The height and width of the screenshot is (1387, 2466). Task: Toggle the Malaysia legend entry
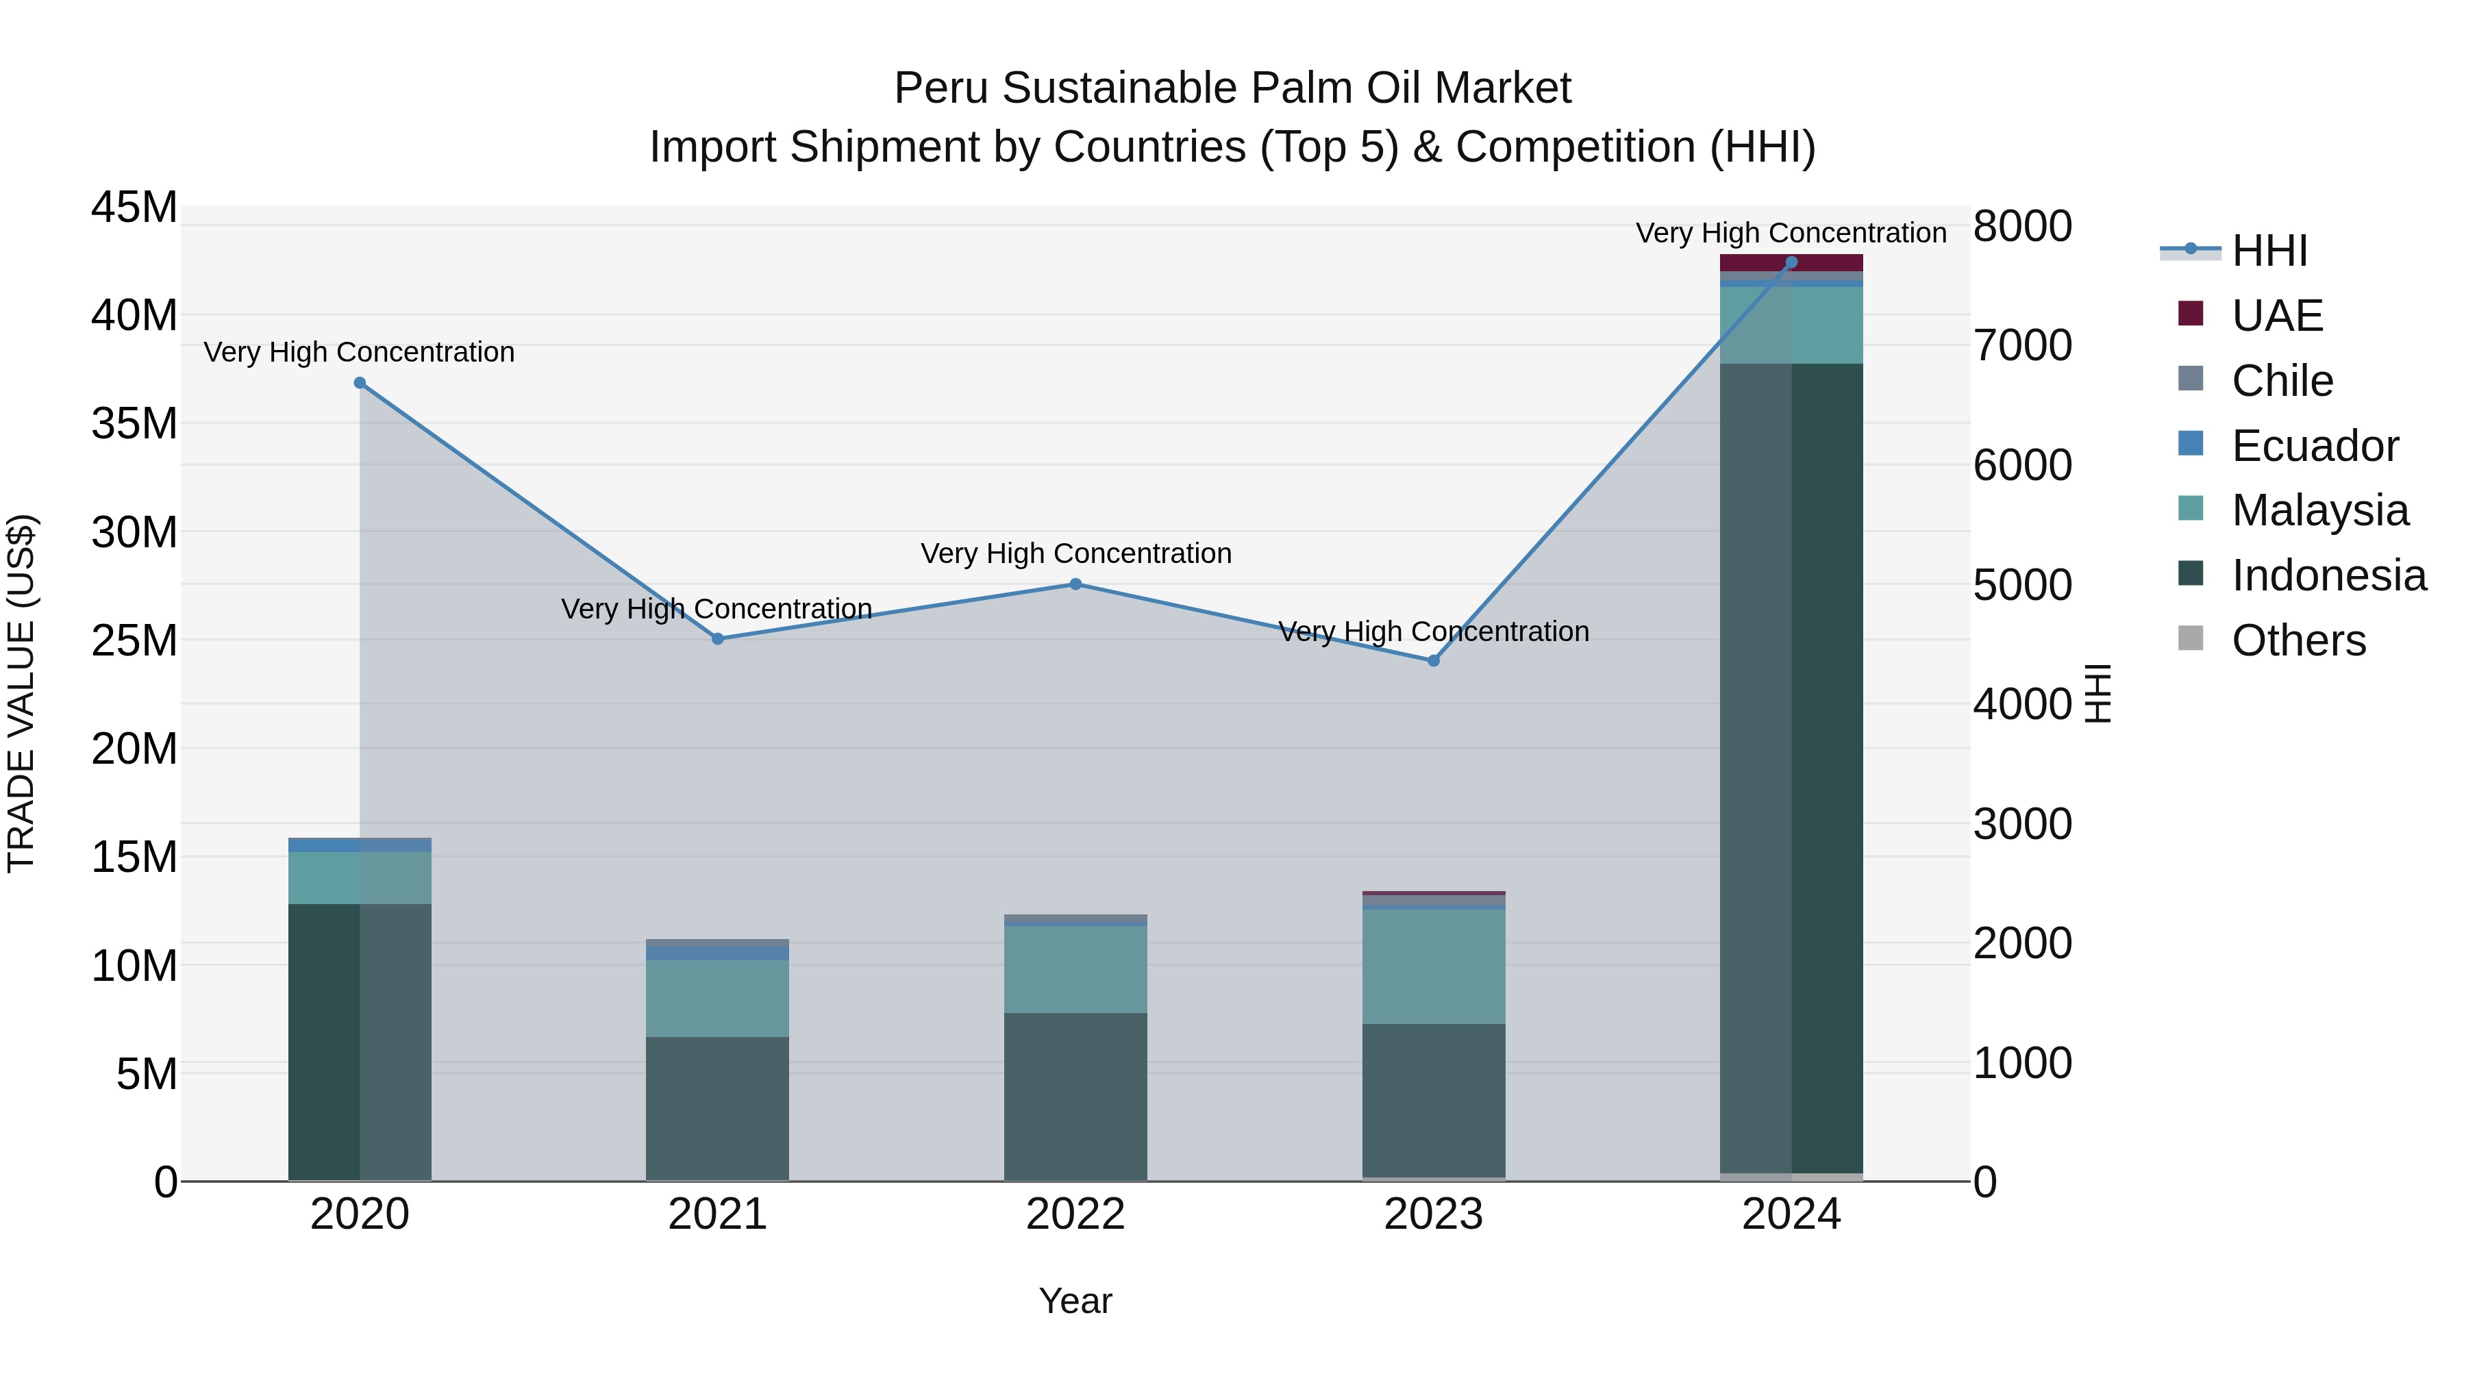pyautogui.click(x=2292, y=510)
